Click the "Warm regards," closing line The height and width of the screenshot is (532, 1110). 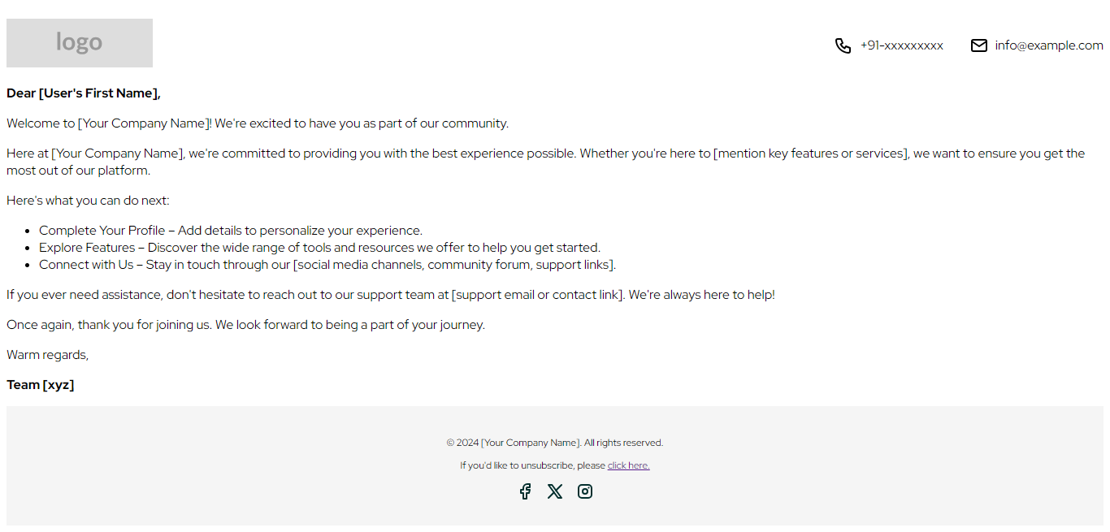[48, 355]
